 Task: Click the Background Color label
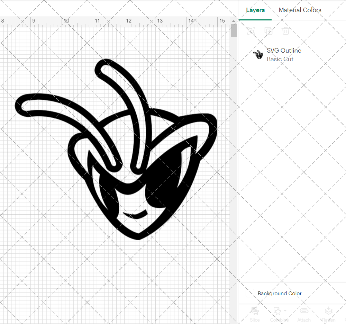280,293
